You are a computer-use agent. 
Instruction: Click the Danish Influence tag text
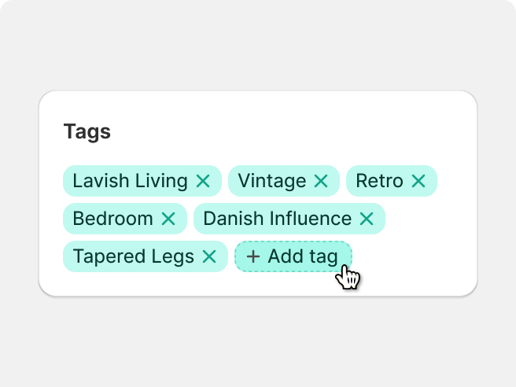pyautogui.click(x=278, y=219)
